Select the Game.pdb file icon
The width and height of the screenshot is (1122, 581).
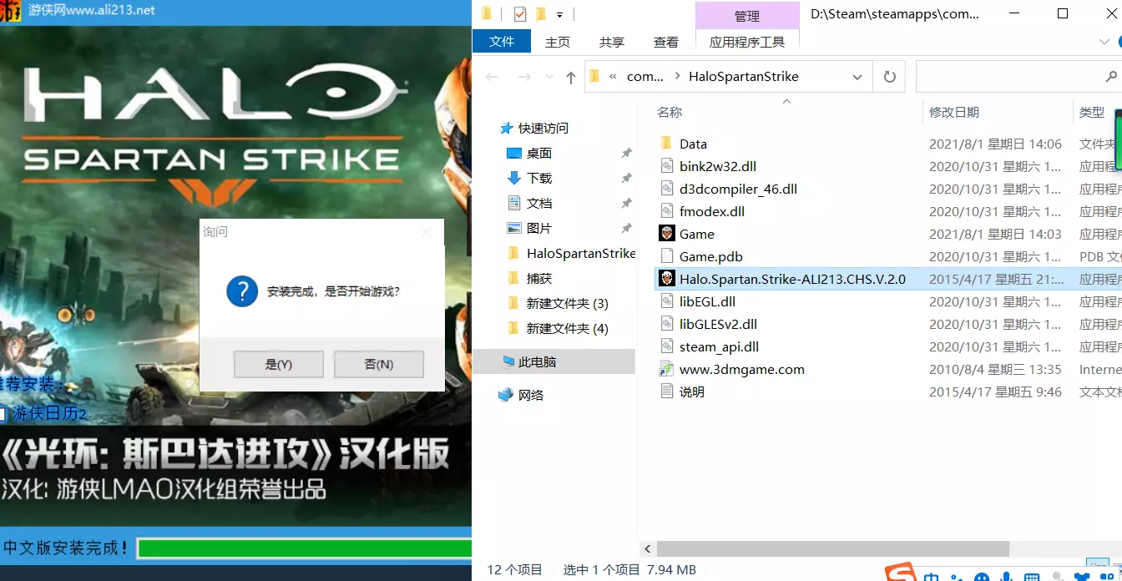(x=666, y=256)
